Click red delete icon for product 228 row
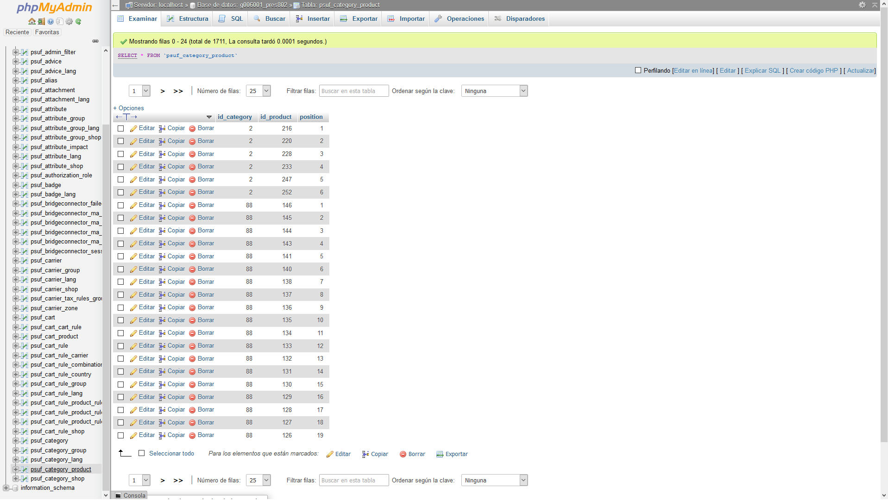Image resolution: width=888 pixels, height=500 pixels. 192,154
